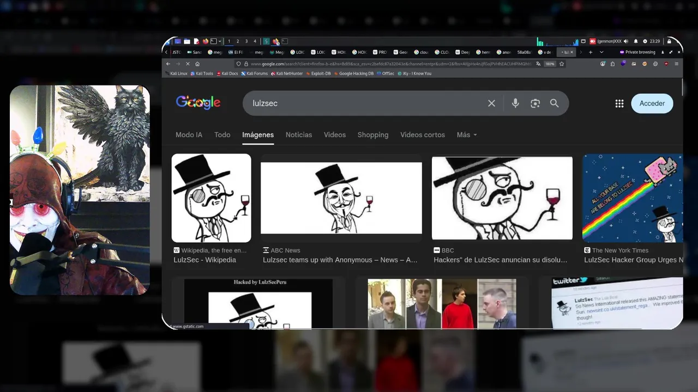Bookmark this page with the star icon

[x=562, y=64]
